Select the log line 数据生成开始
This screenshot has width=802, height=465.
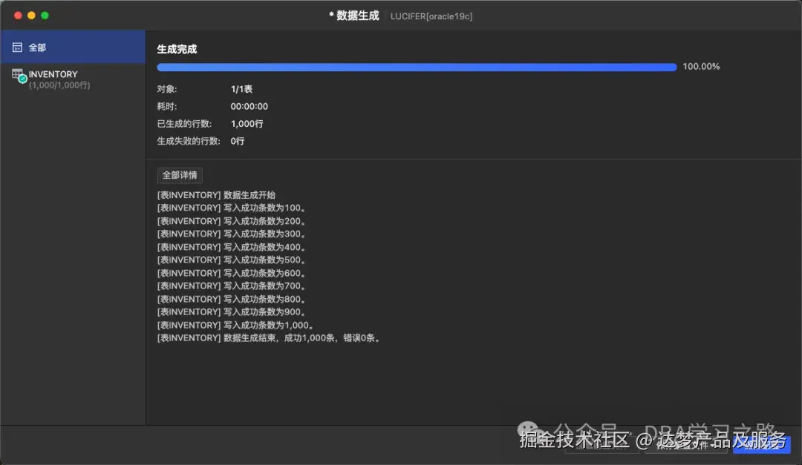click(215, 194)
